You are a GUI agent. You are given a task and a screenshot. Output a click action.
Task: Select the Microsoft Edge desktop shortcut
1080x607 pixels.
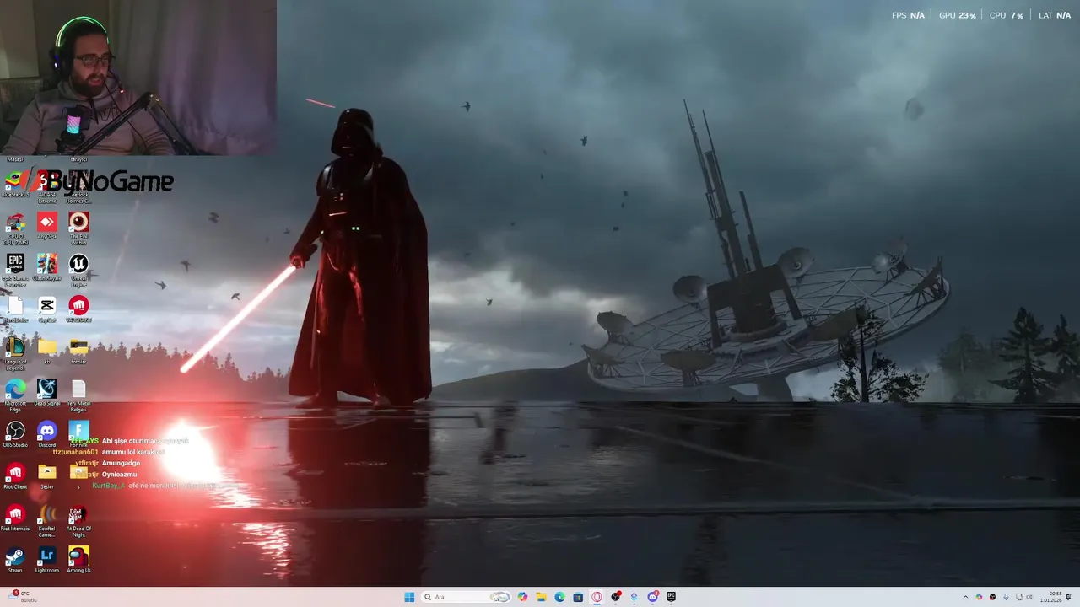[x=15, y=395]
